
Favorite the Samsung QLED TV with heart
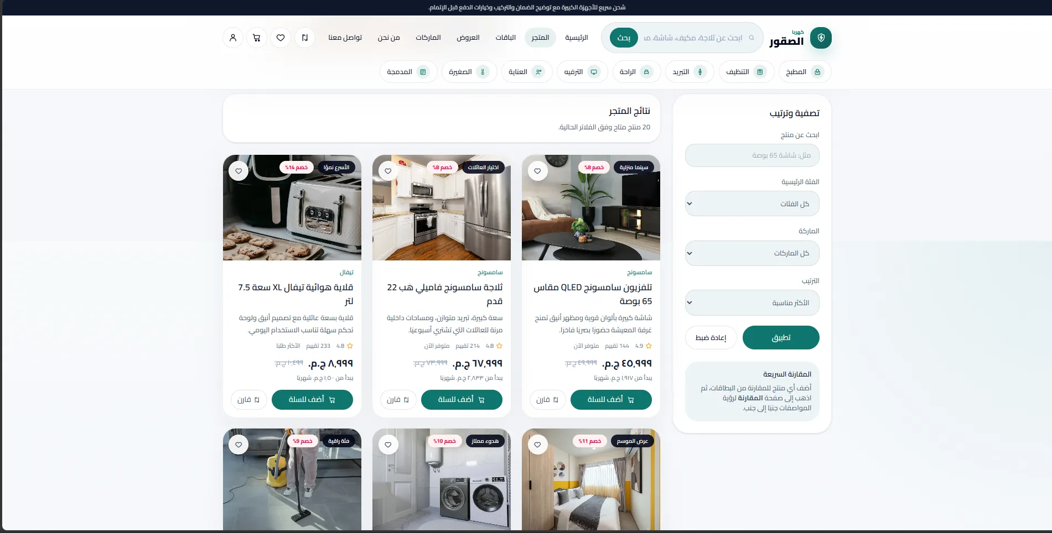(537, 171)
